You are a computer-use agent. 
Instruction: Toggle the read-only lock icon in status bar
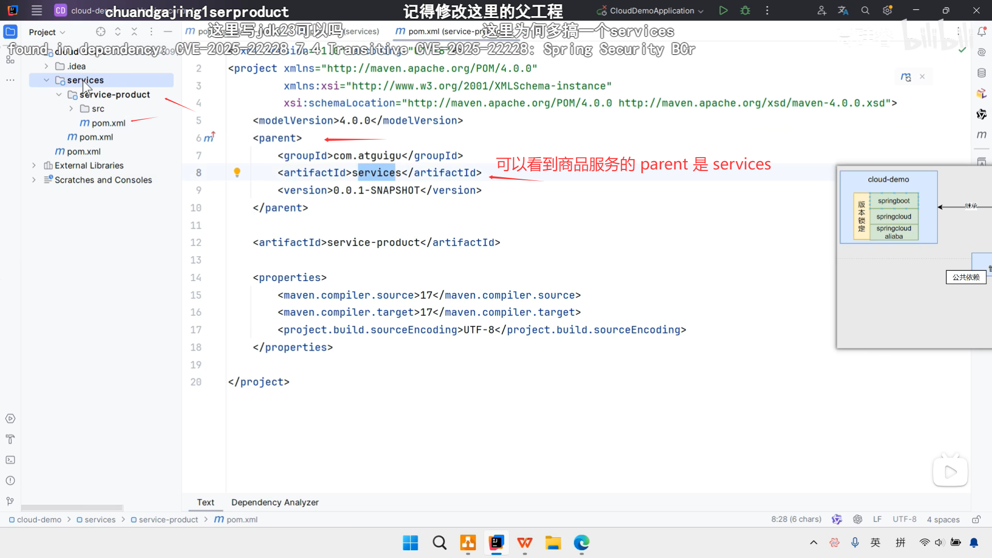(976, 519)
